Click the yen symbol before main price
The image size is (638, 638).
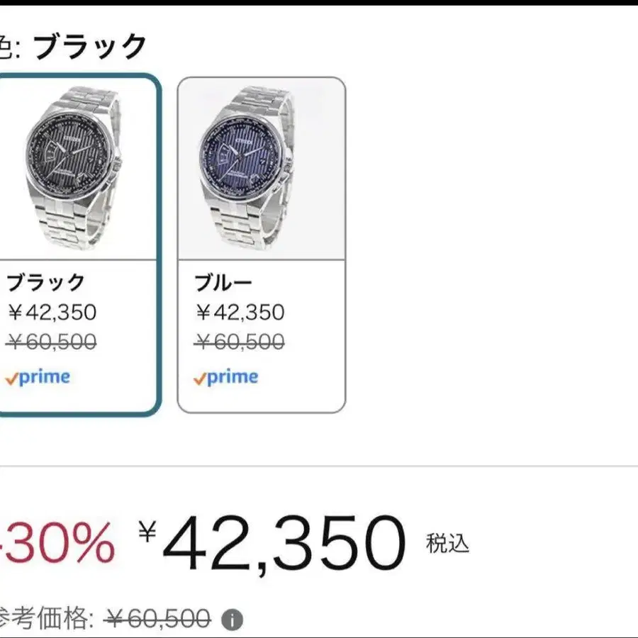147,531
